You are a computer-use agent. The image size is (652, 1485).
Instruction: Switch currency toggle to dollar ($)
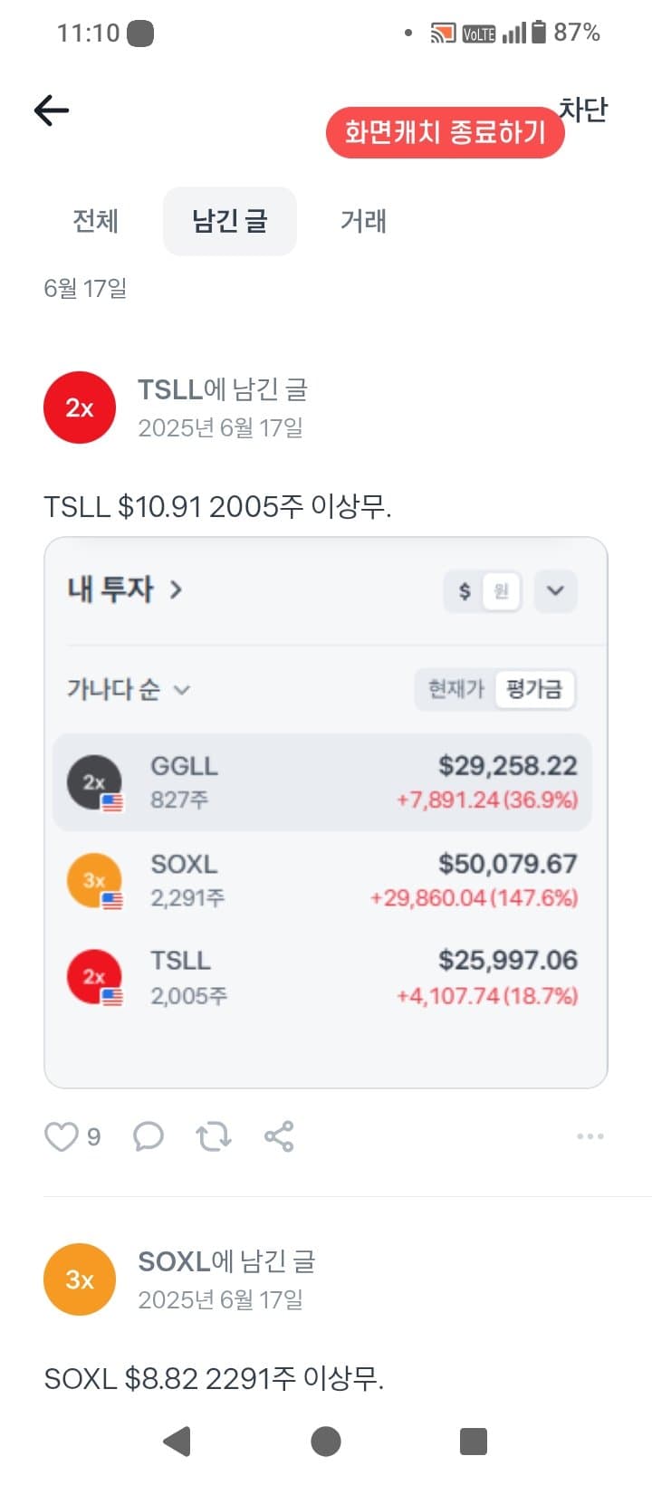click(x=465, y=591)
